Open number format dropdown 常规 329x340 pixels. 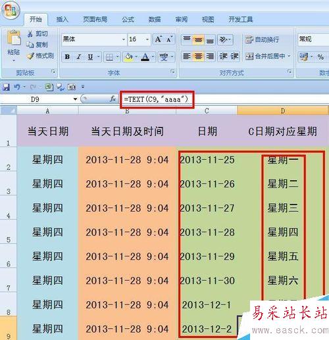pyautogui.click(x=313, y=39)
